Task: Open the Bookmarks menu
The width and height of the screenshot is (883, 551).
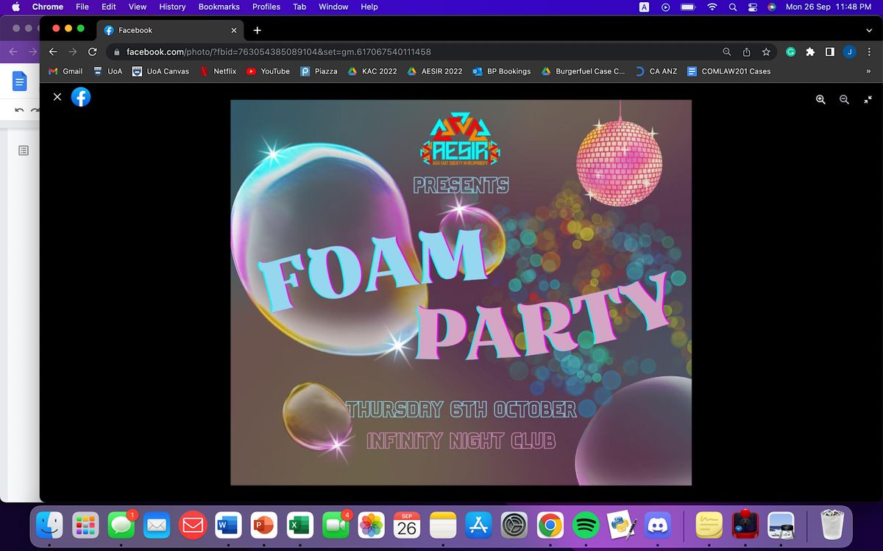Action: (219, 7)
